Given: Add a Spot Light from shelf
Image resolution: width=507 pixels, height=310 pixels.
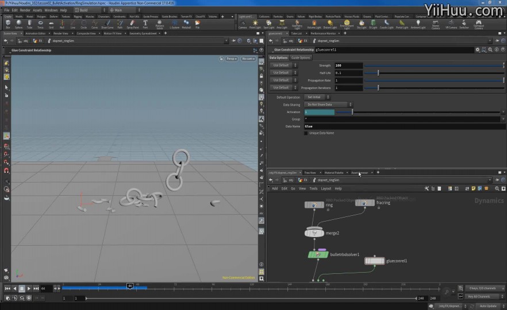Looking at the screenshot, I should coord(268,24).
